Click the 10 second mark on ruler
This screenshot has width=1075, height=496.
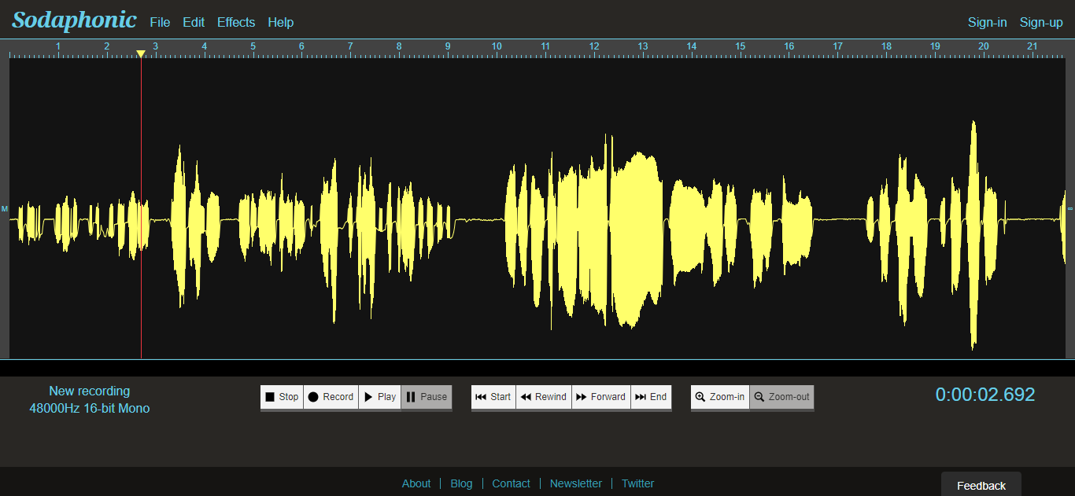[x=497, y=47]
